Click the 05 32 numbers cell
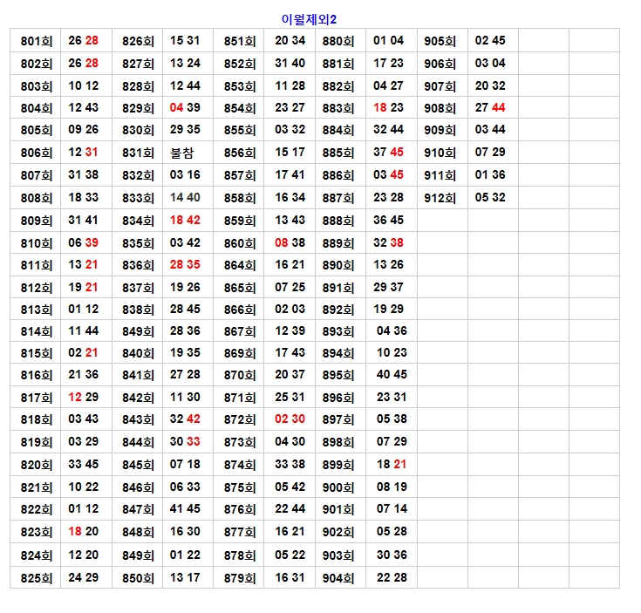 pos(490,198)
